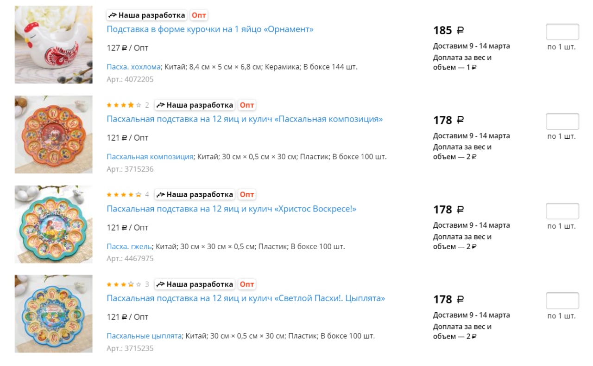Open the chicken egg stand product thumbnail
Viewport: 593px width, 366px height.
click(53, 45)
